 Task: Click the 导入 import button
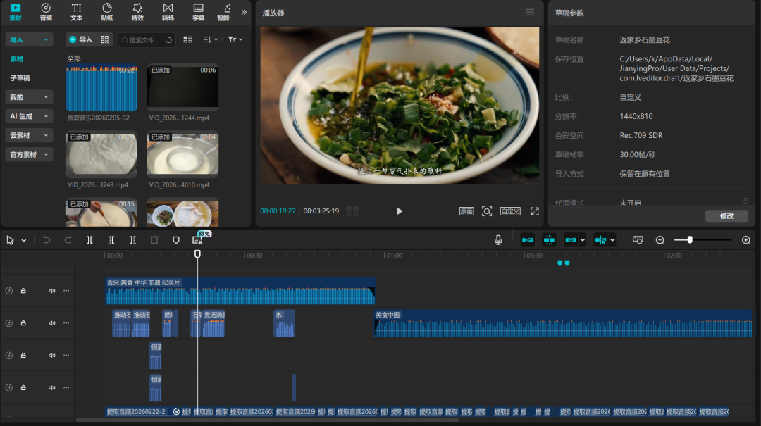tap(80, 39)
